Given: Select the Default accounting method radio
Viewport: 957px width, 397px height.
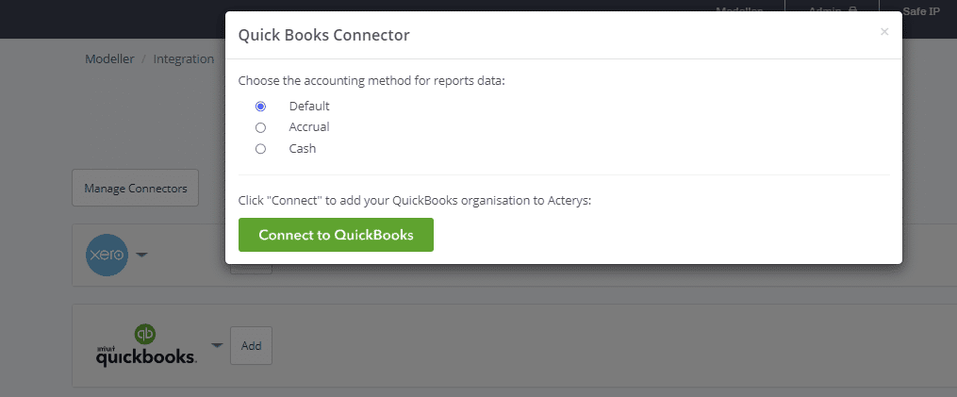Looking at the screenshot, I should point(261,106).
